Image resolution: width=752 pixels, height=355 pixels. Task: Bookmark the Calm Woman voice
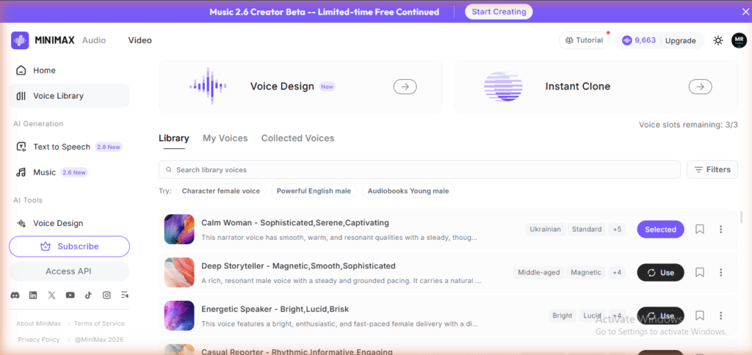pos(700,230)
